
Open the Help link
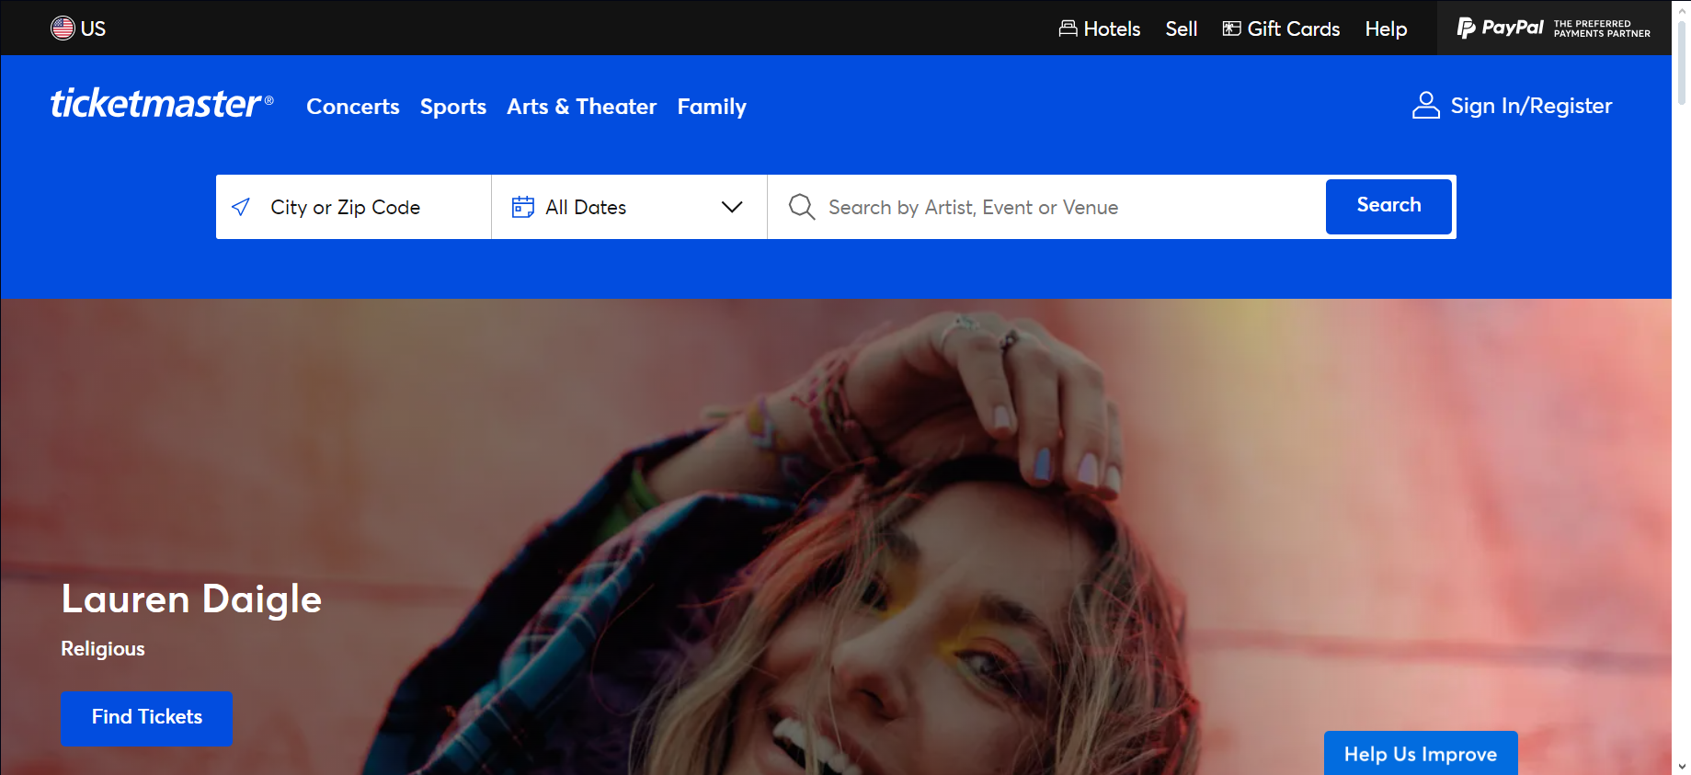[x=1386, y=28]
